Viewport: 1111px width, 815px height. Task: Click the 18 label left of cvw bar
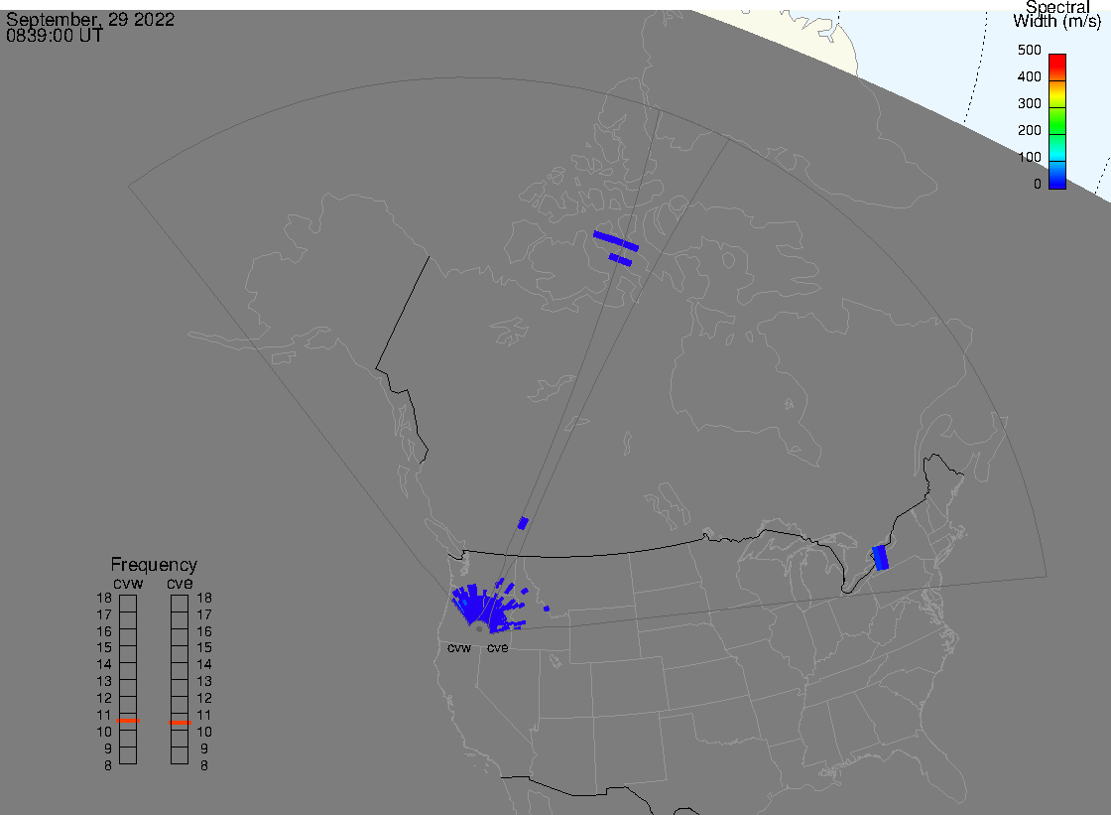(104, 598)
